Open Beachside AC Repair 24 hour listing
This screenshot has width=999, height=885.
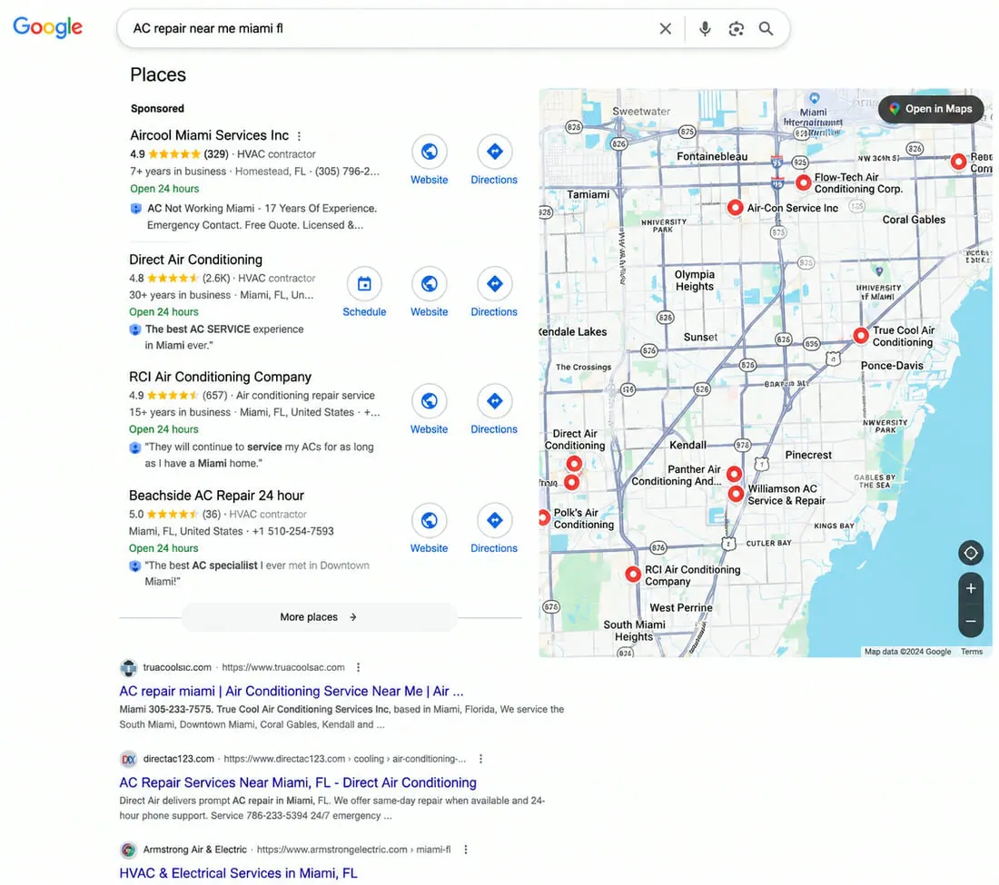(216, 496)
